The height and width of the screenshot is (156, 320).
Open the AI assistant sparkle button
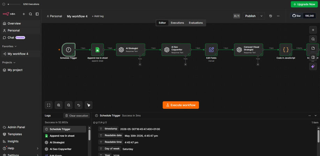tap(313, 66)
